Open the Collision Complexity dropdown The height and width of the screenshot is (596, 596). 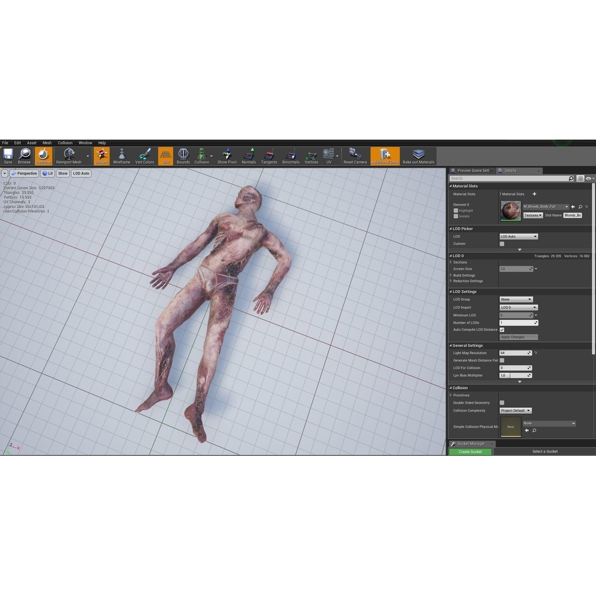coord(515,411)
